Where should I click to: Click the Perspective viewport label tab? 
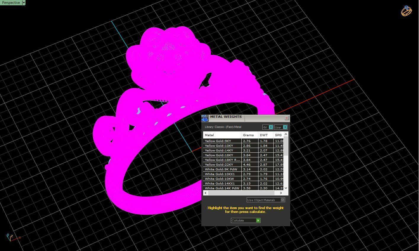(x=11, y=3)
